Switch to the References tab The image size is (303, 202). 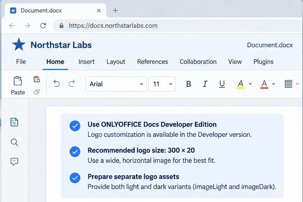(152, 62)
